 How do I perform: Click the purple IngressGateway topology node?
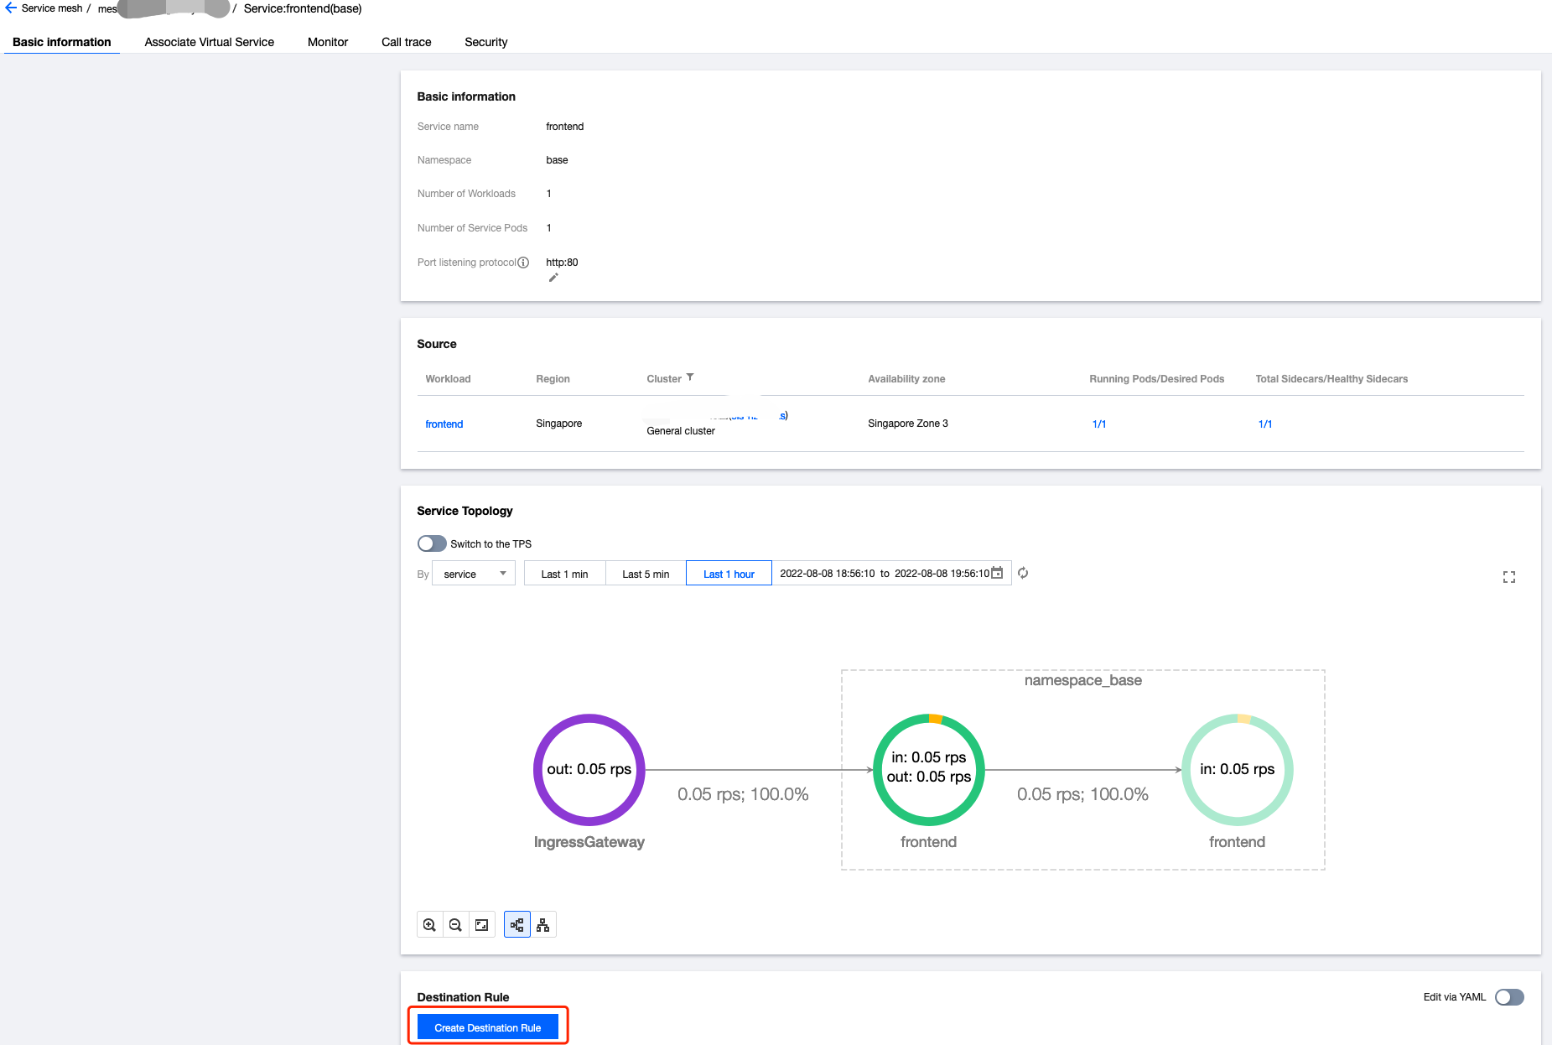click(589, 770)
